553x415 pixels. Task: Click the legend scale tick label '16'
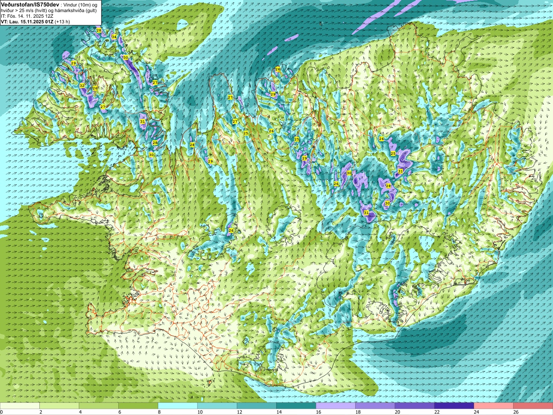(318, 412)
